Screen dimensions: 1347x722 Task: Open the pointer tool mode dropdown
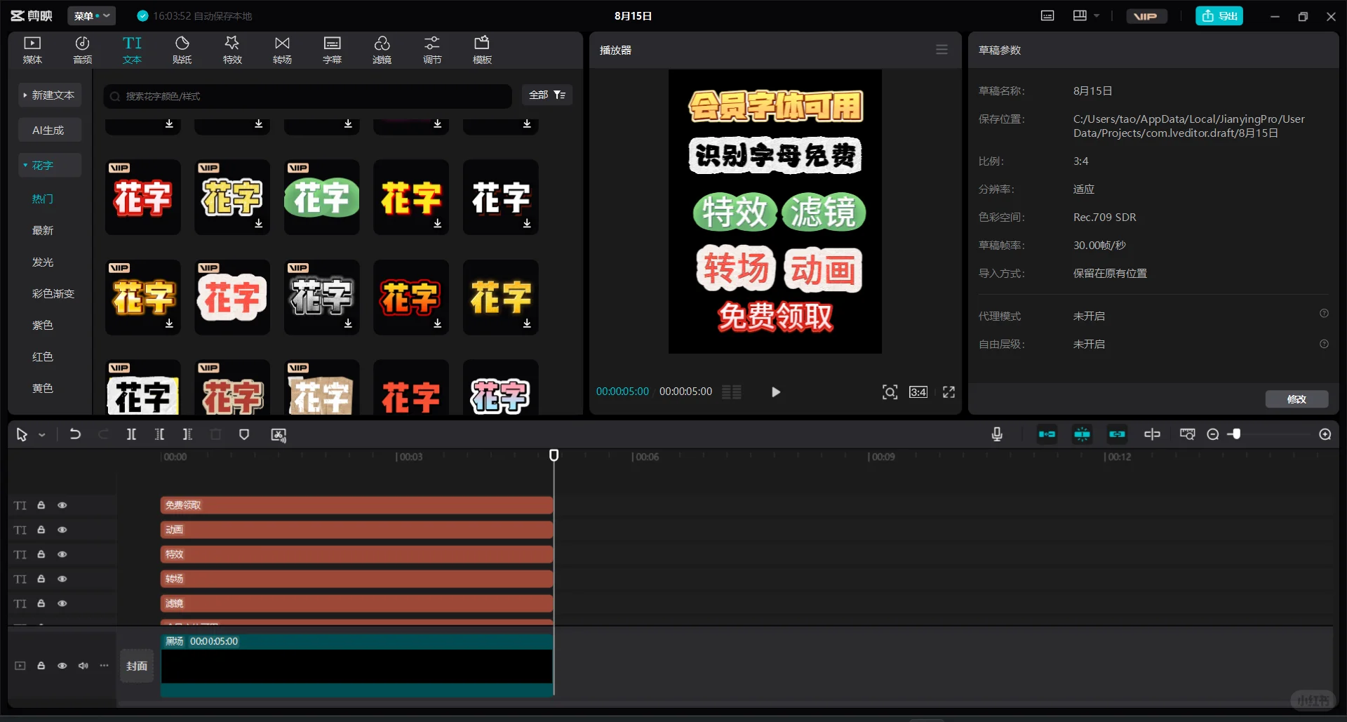click(42, 435)
